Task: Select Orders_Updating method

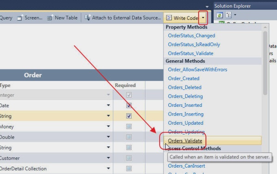Action: pos(186,132)
